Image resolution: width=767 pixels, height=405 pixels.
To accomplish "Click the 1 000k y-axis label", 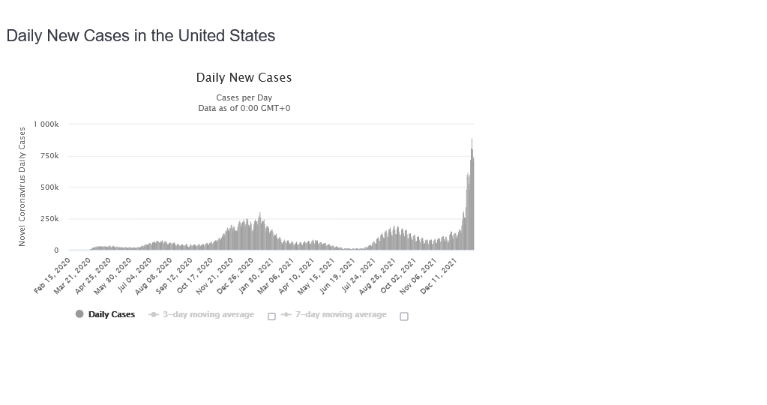I will point(46,124).
